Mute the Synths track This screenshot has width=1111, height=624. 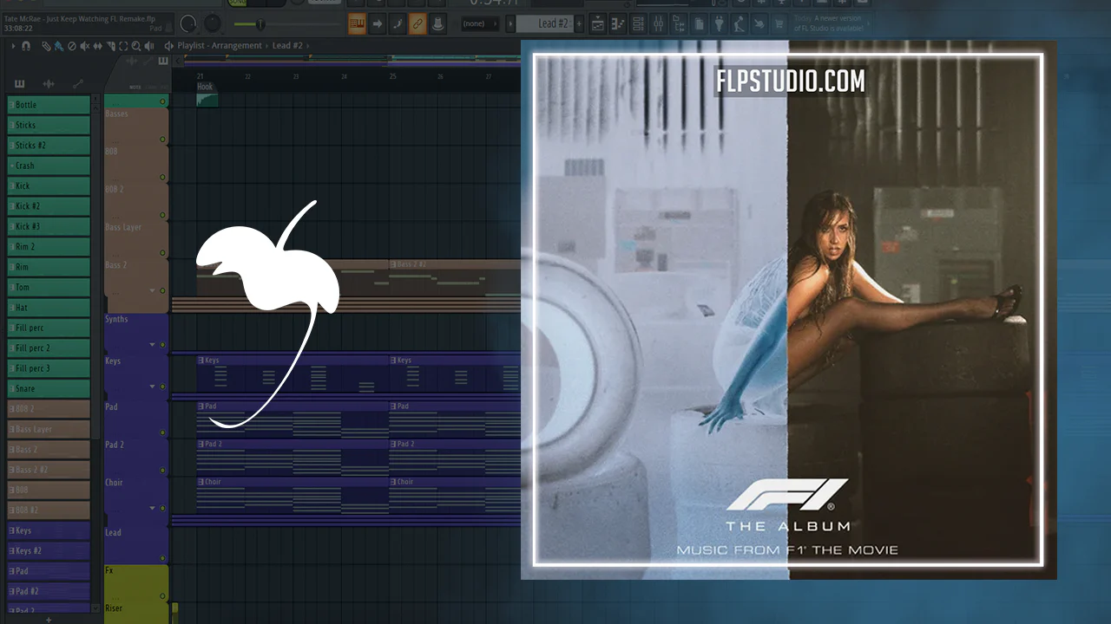click(162, 345)
